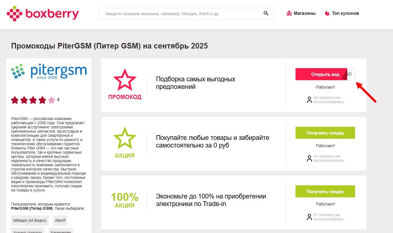Click Получить скидку on the self-pickup promo

325,133
